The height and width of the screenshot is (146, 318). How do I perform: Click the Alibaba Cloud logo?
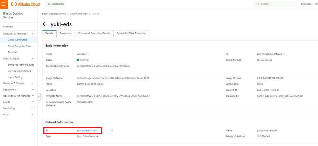[25, 4]
